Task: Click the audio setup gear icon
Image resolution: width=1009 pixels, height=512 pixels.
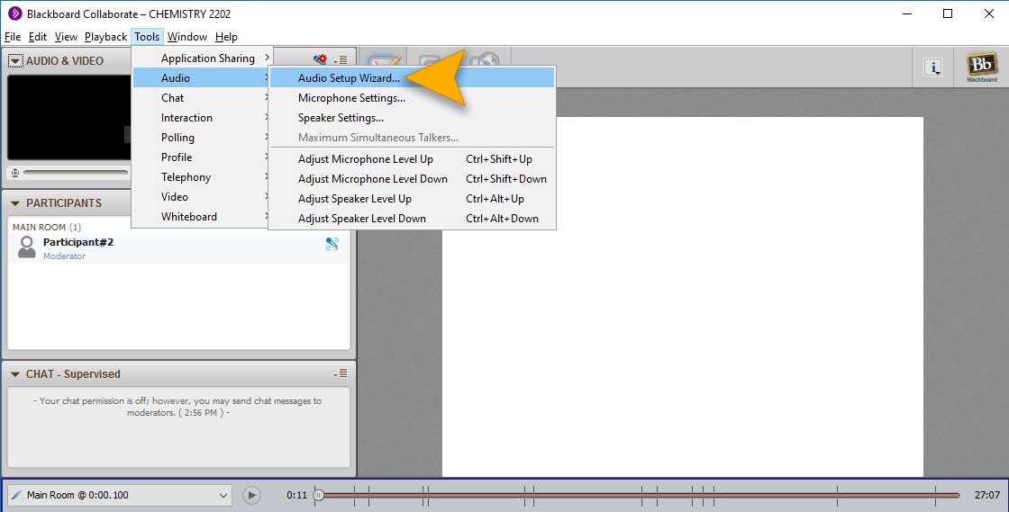Action: coord(320,59)
